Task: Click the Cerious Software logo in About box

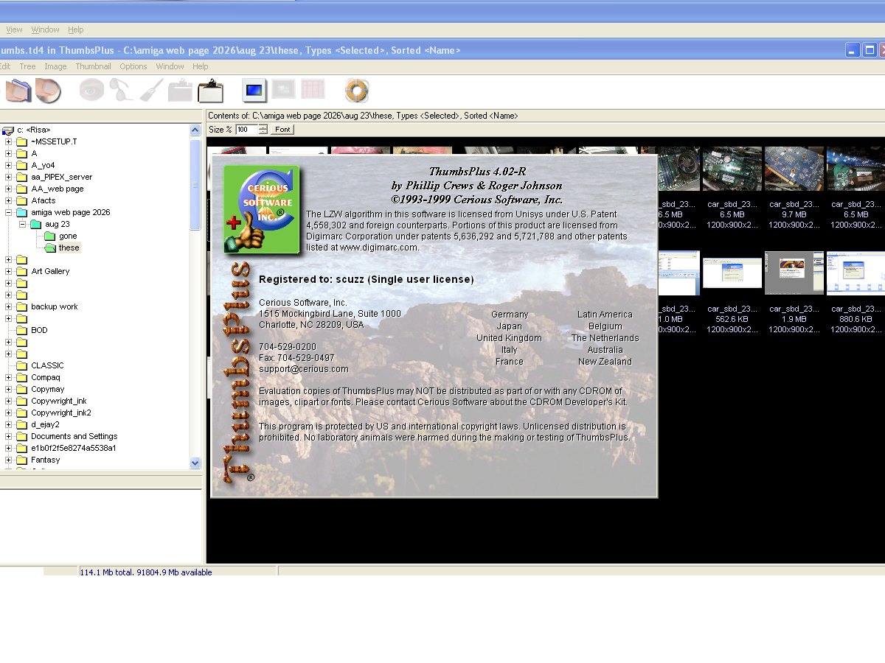Action: [262, 210]
